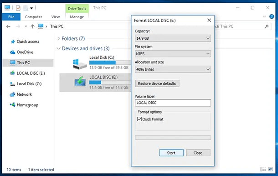This screenshot has width=278, height=176.
Task: Click the format progress bar
Action: [173, 138]
